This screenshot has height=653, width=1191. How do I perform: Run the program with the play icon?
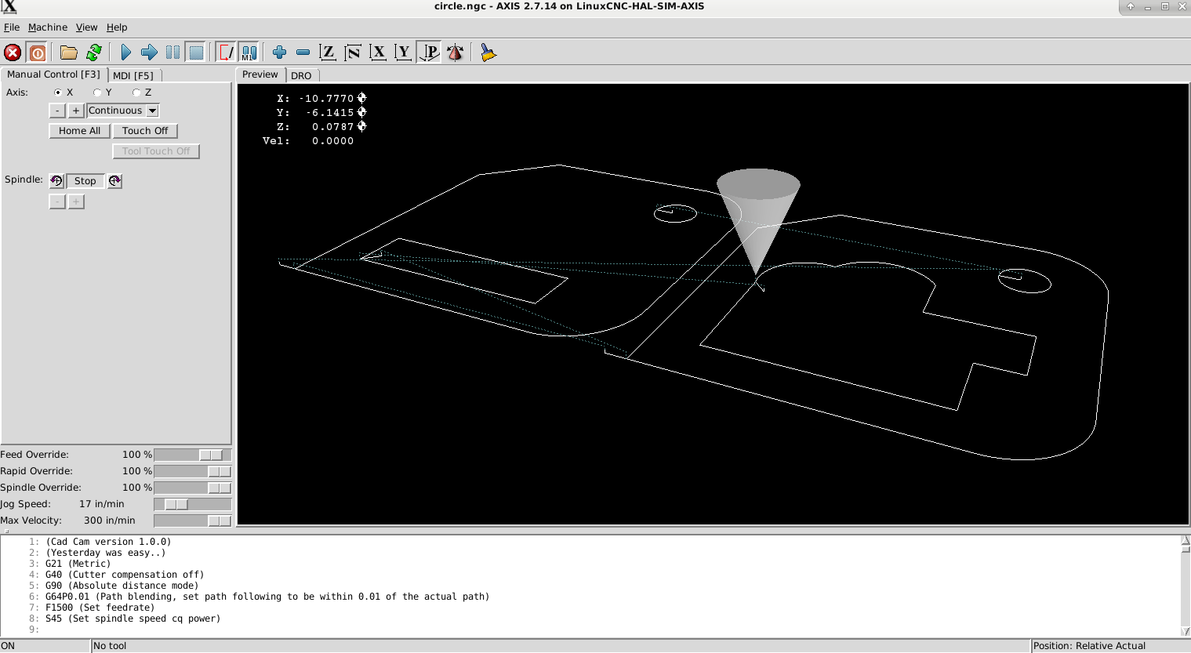point(125,53)
